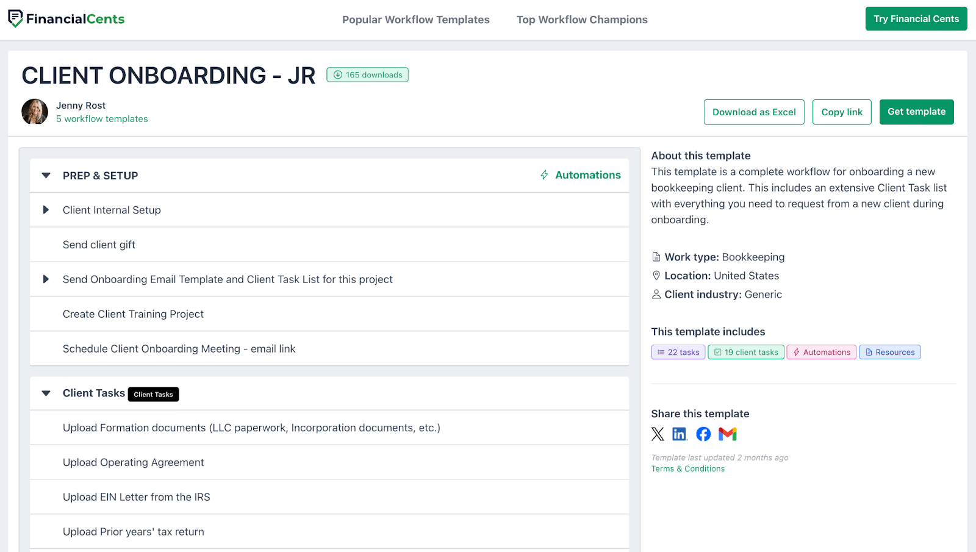
Task: Click the CLIENT ONBOARDING - JR title
Action: pos(168,76)
